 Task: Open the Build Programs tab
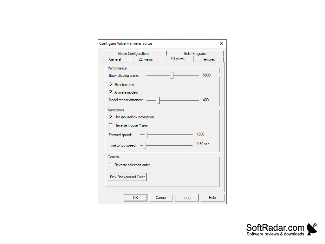(x=195, y=54)
